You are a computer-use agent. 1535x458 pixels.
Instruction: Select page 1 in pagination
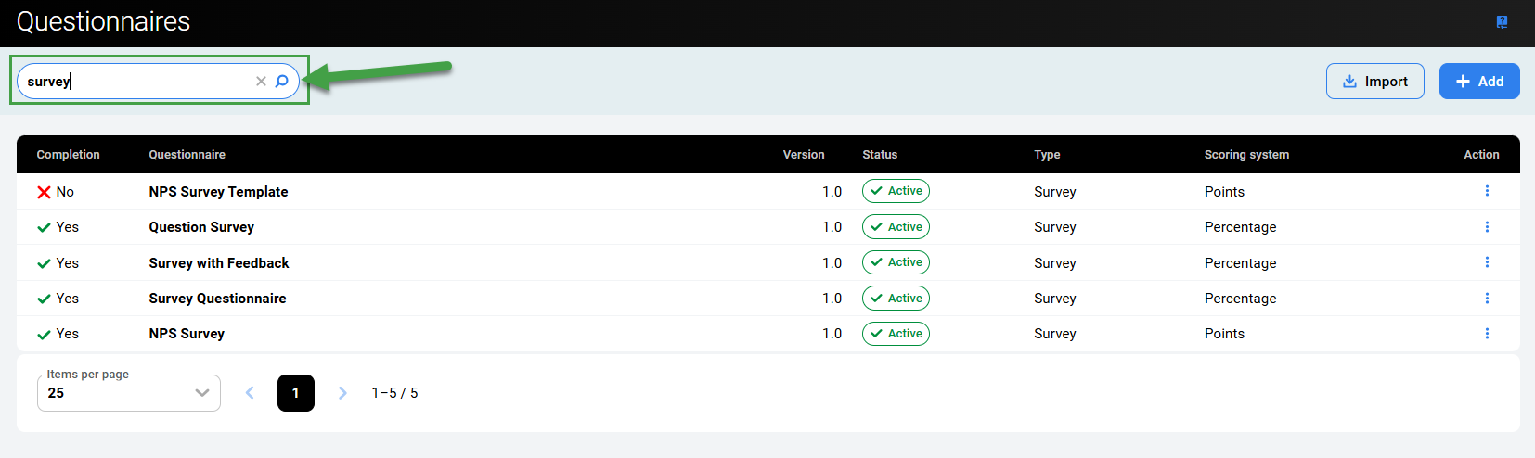point(296,393)
